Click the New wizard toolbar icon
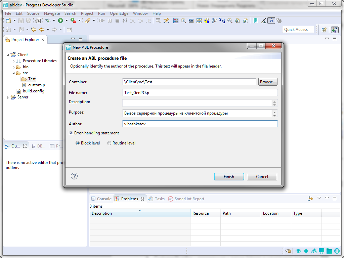Screen dimensions: 344x258 8,20
